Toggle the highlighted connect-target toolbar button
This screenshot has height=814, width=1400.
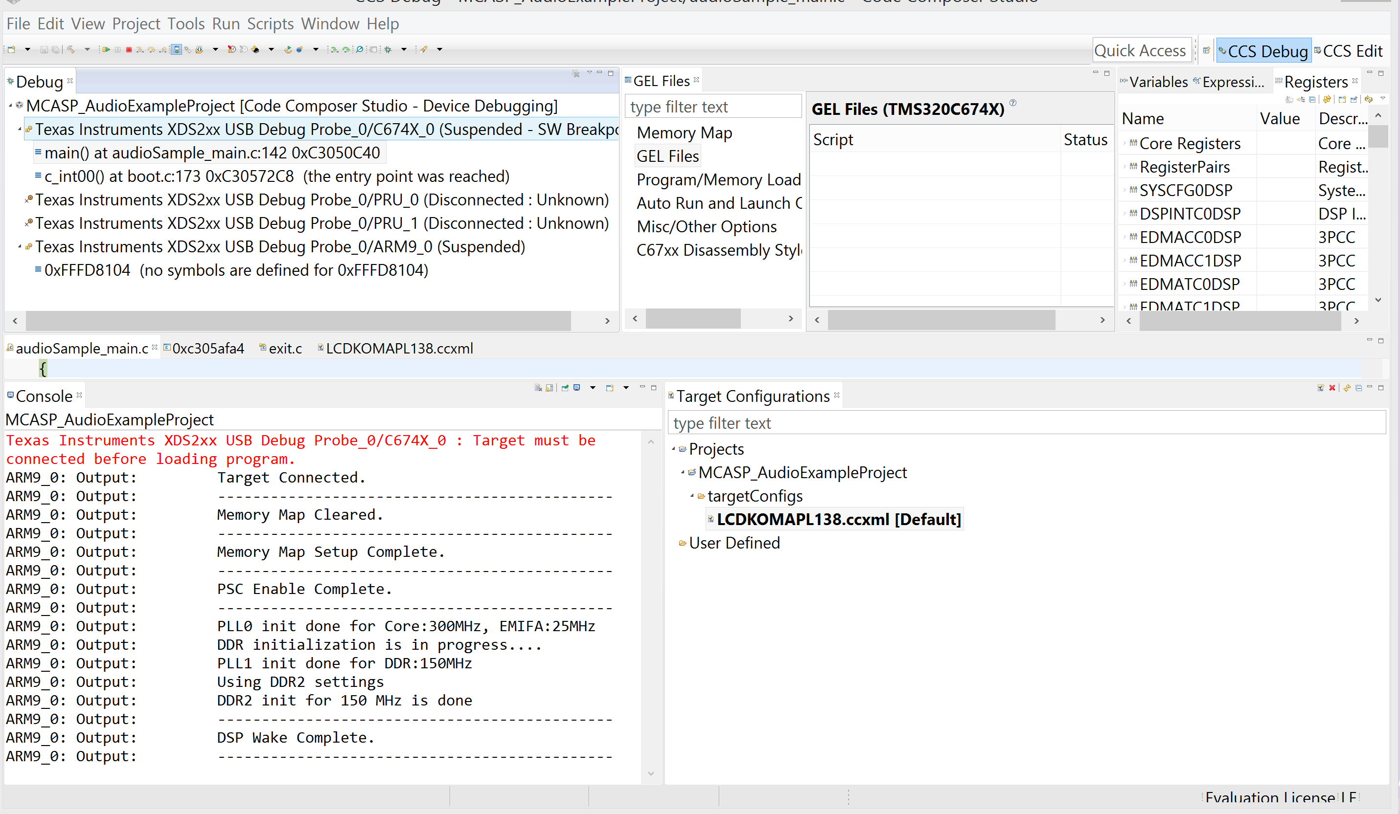177,49
